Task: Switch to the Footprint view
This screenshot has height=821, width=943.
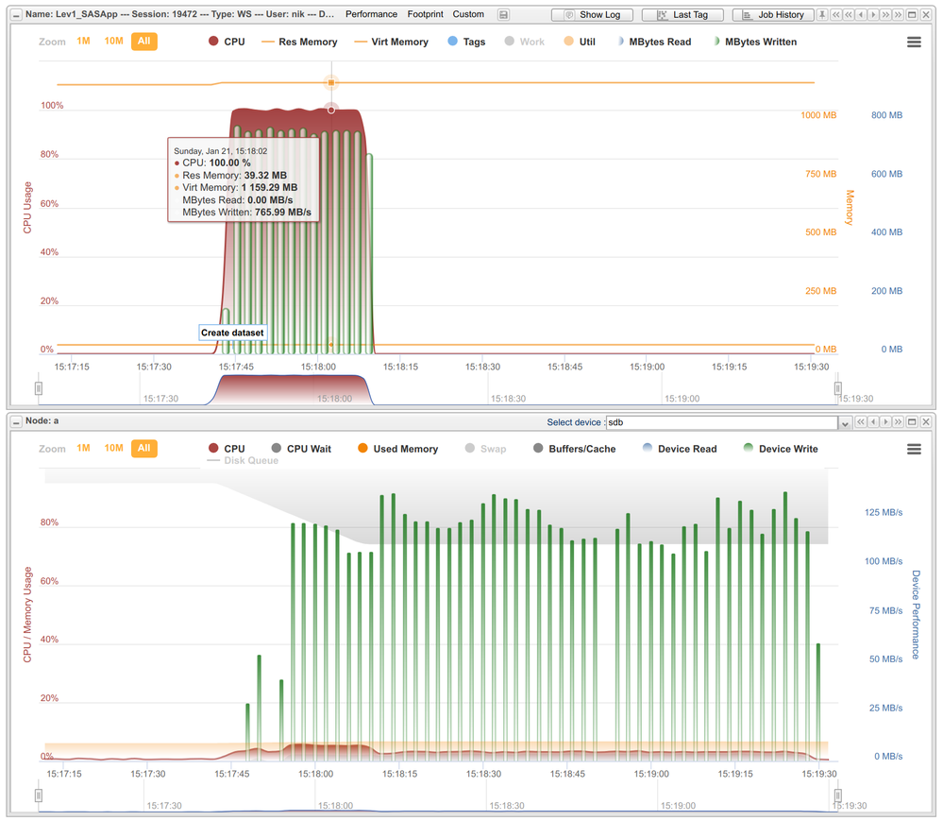Action: tap(425, 14)
